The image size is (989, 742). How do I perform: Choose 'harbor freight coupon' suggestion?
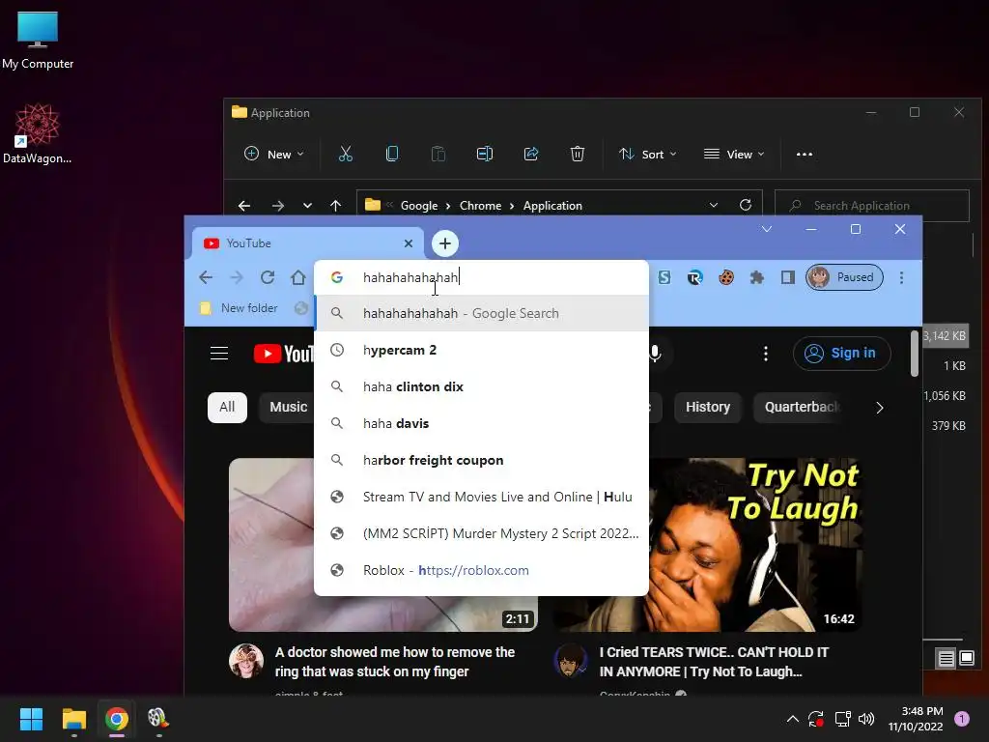pos(481,460)
